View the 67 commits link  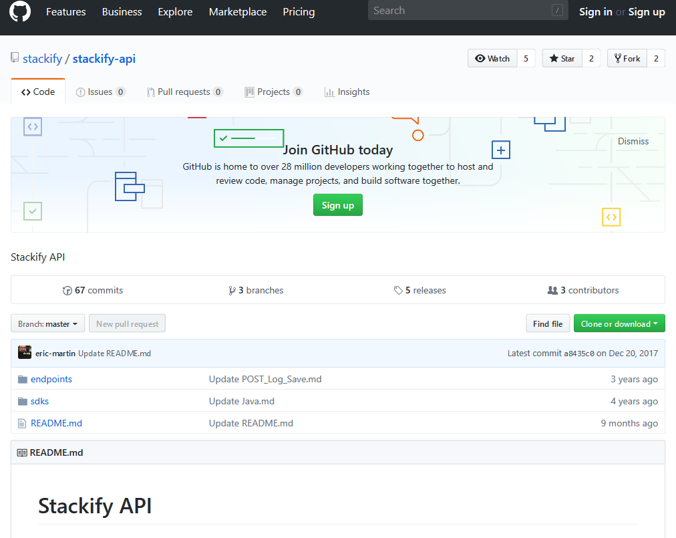click(x=93, y=290)
